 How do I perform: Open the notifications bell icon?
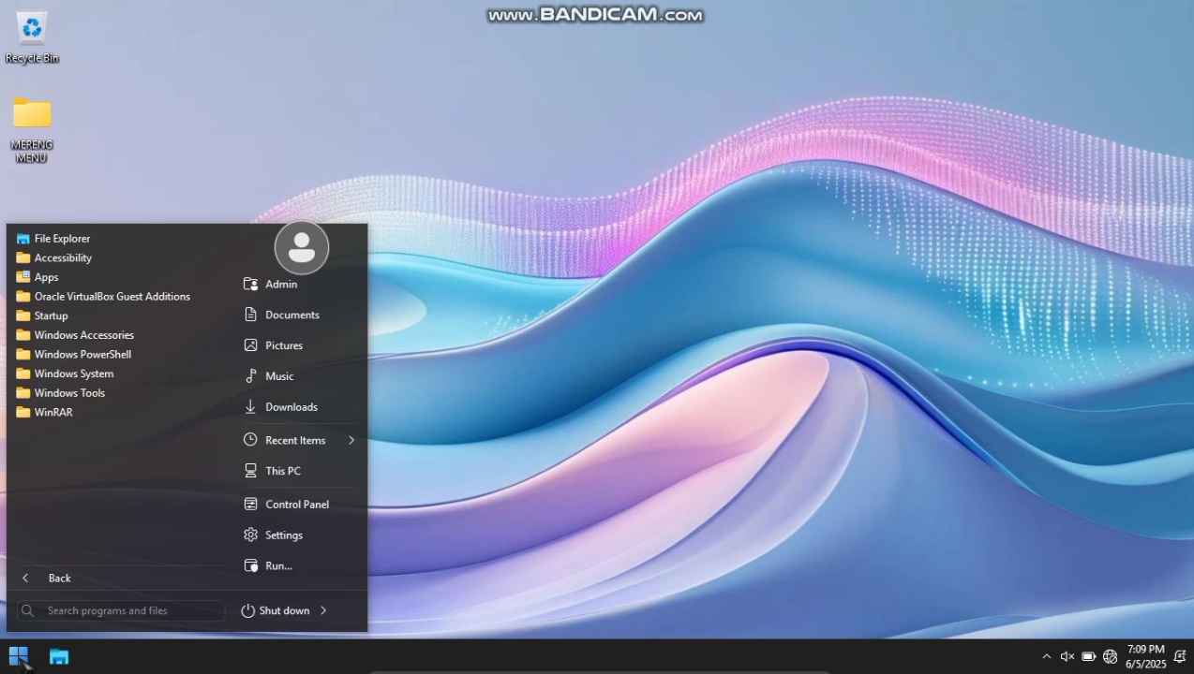(x=1180, y=656)
